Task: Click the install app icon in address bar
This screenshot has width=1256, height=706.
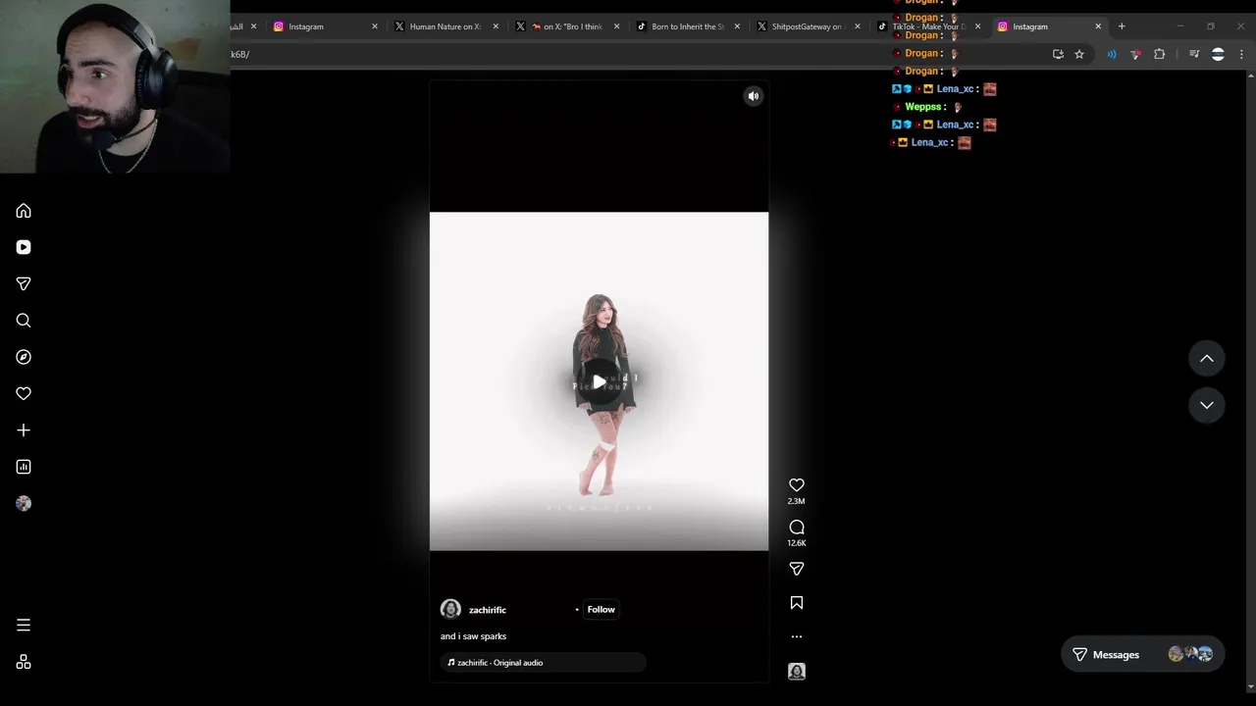Action: coord(1058,54)
